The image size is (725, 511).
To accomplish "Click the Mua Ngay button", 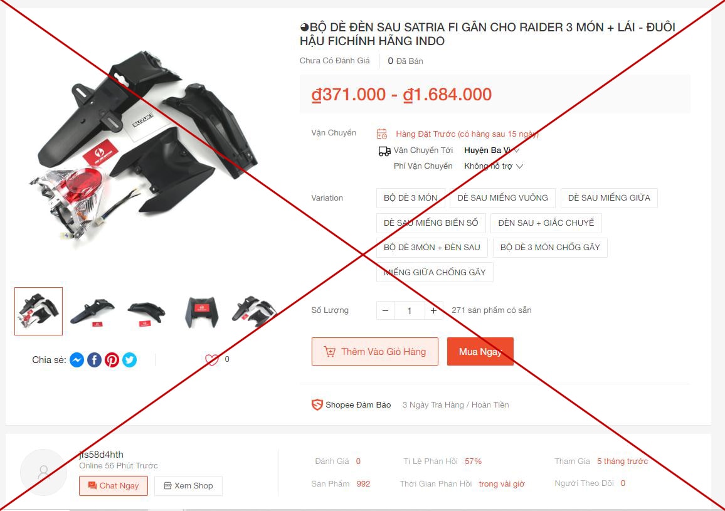I will point(480,352).
